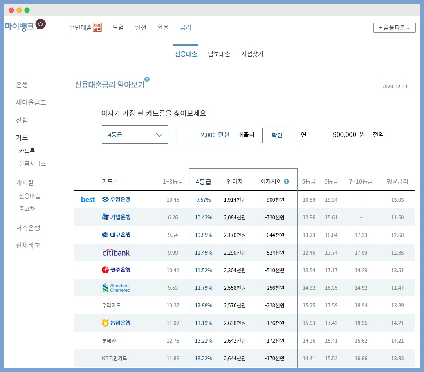Click the -900천원 interest difference cell
Screen dimensions: 424x372
pyautogui.click(x=274, y=200)
